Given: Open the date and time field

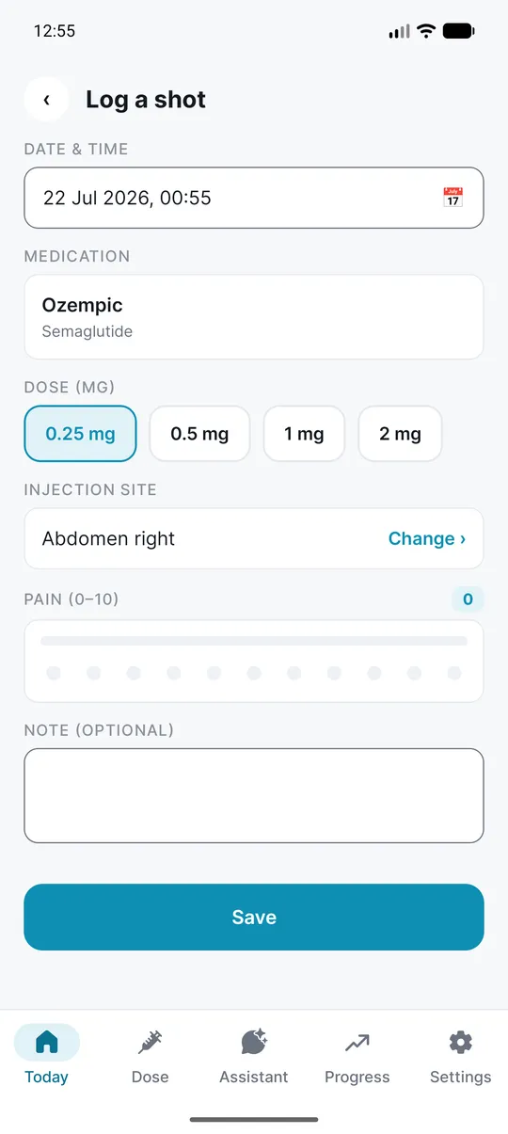Looking at the screenshot, I should (254, 198).
